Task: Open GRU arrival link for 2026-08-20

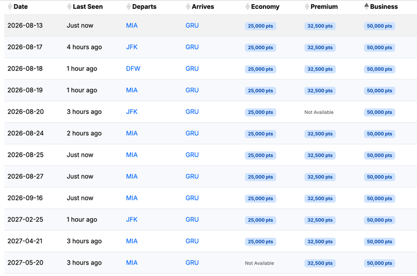Action: [192, 112]
